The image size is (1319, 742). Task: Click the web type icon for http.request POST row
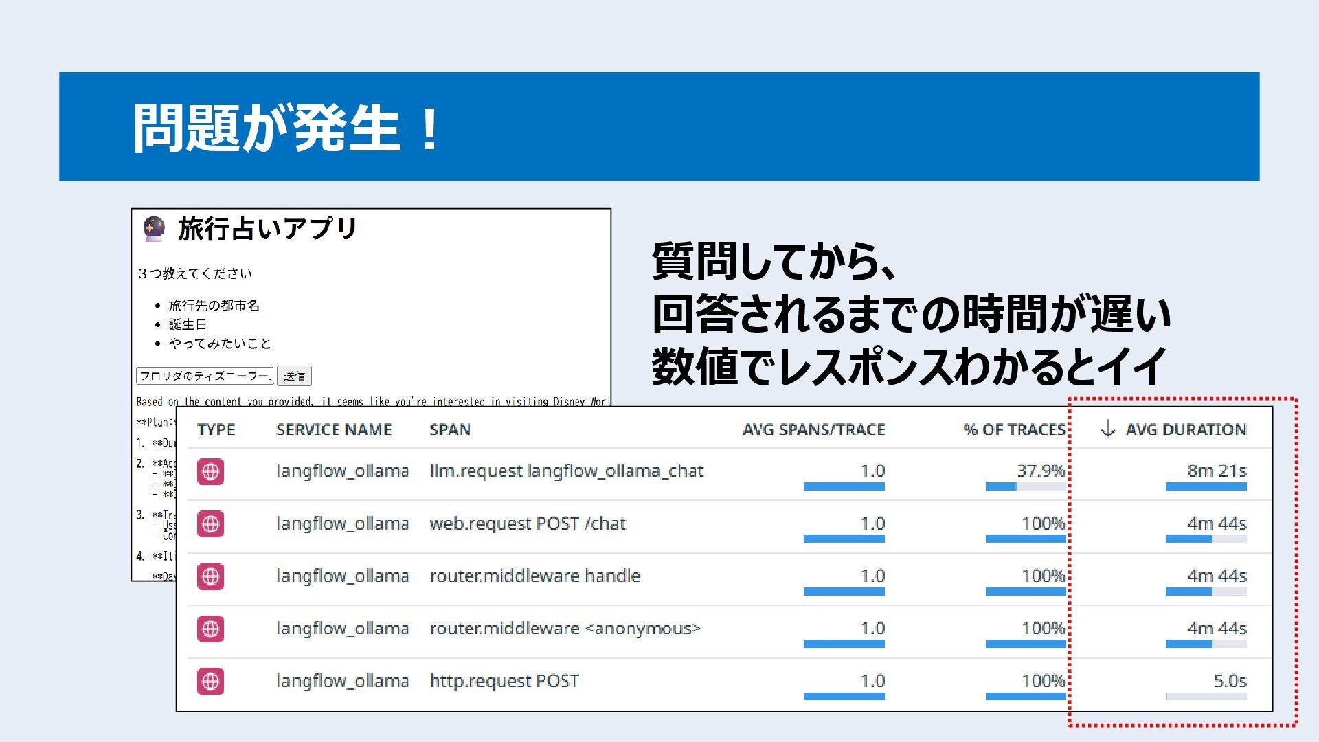pyautogui.click(x=210, y=682)
